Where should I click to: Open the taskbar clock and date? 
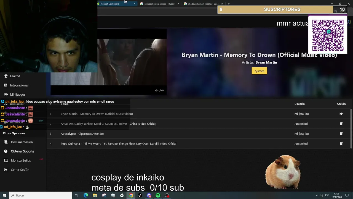click(x=337, y=195)
